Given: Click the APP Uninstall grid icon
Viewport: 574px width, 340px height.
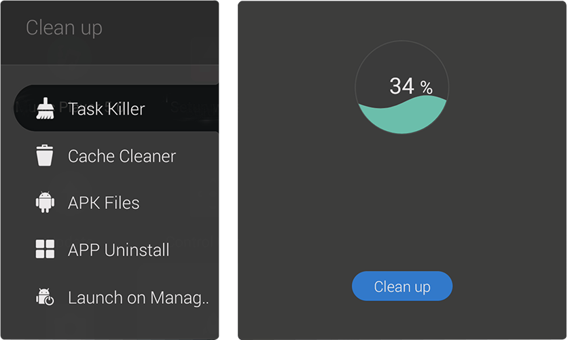Looking at the screenshot, I should tap(45, 249).
